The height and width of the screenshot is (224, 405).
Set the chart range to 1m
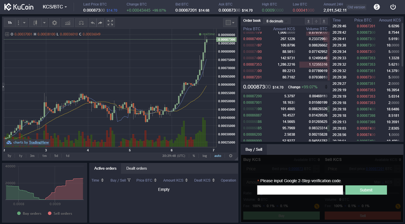44,156
